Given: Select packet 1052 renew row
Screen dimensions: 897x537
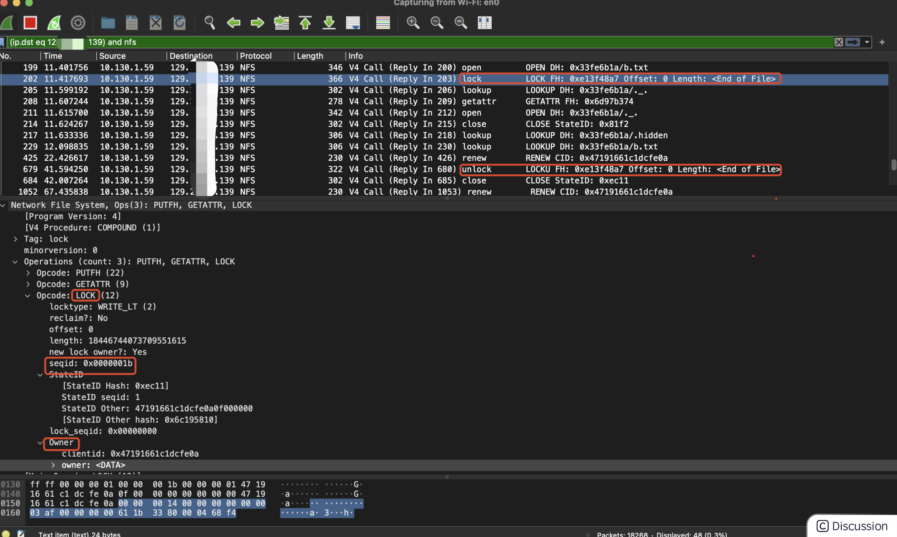Looking at the screenshot, I should point(444,192).
